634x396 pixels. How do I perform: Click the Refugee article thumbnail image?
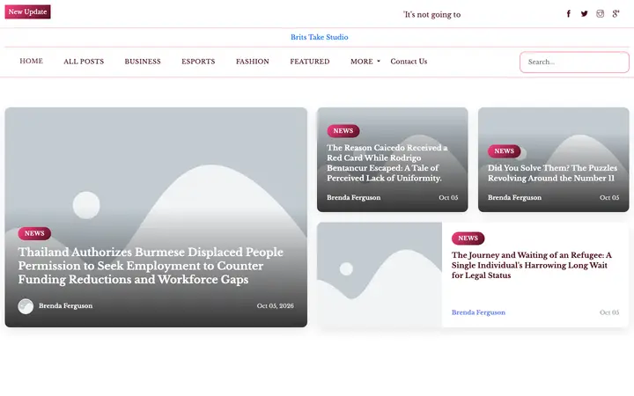point(380,275)
